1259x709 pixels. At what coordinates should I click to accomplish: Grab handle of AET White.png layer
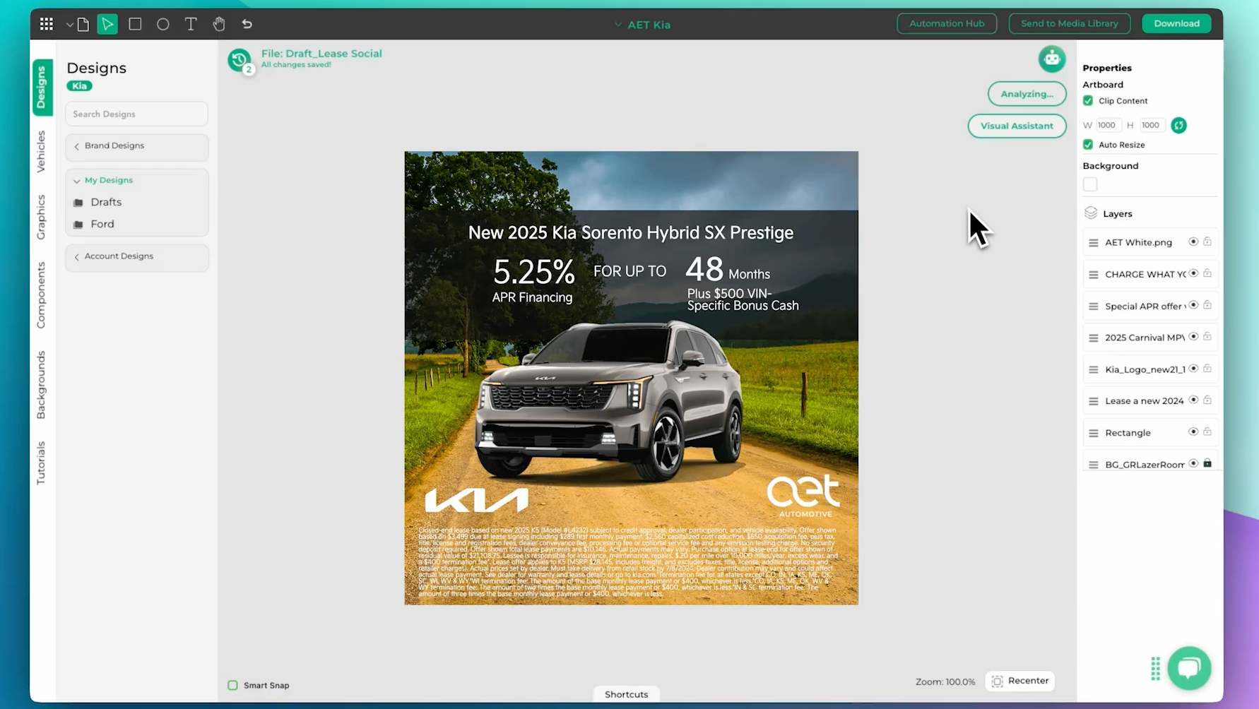click(x=1094, y=243)
